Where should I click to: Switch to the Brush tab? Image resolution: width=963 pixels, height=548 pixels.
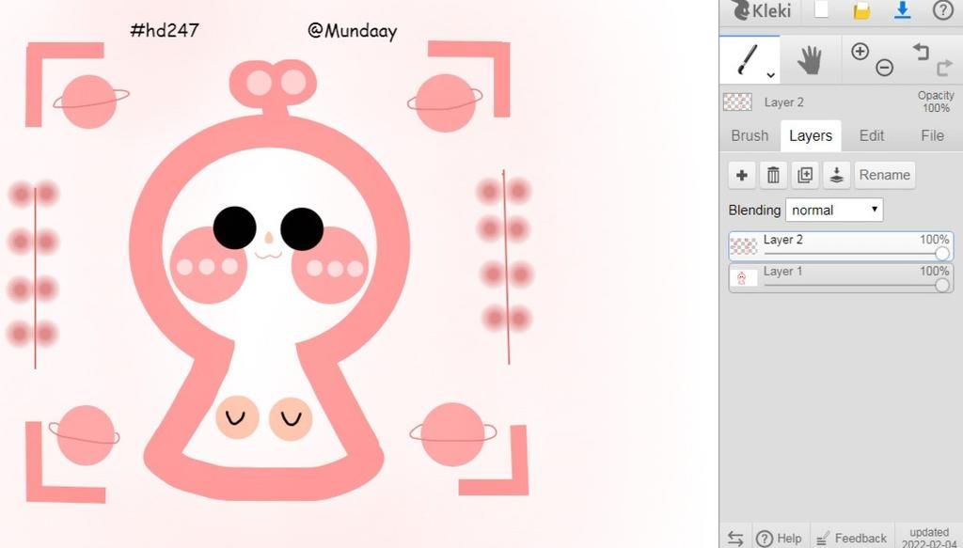coord(750,135)
